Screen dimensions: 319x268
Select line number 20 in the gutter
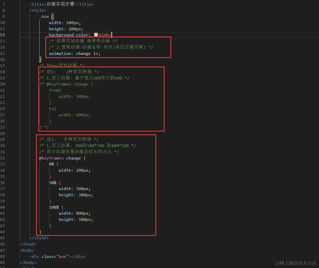click(x=3, y=84)
